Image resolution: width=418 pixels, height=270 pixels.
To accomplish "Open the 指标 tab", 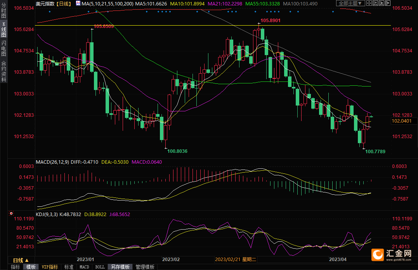I will click(x=15, y=267).
